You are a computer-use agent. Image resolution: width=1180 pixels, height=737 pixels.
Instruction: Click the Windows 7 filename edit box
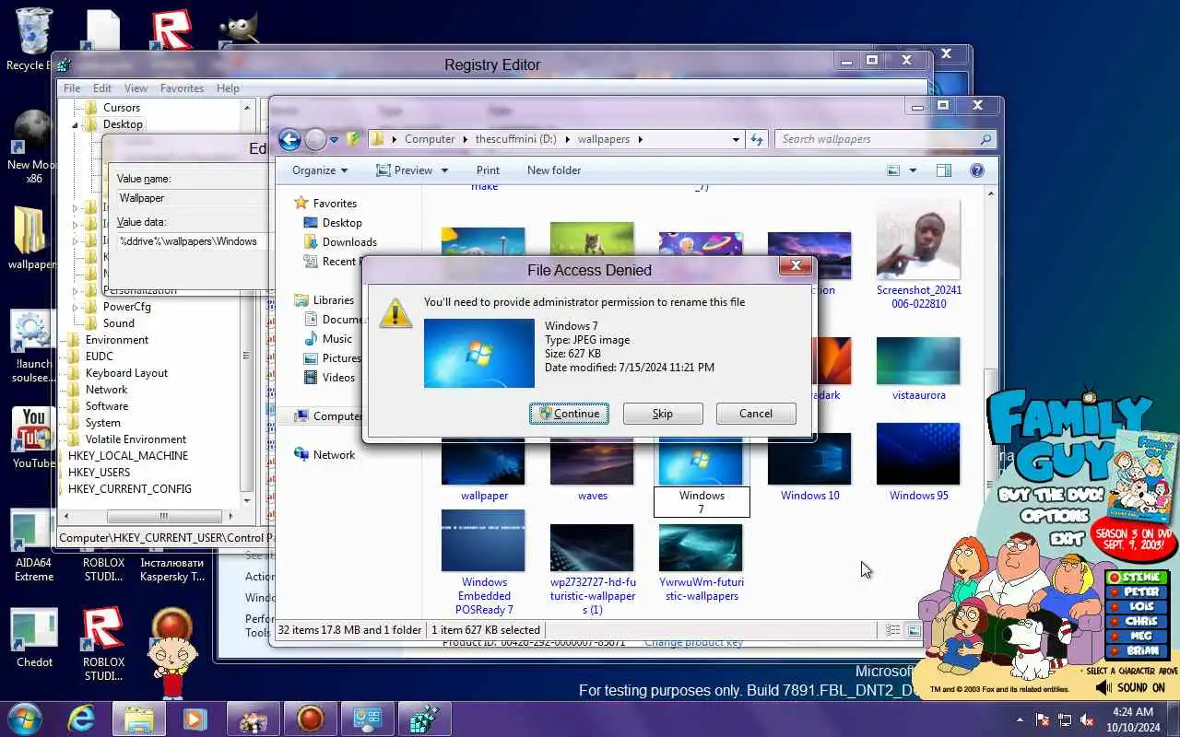702,502
